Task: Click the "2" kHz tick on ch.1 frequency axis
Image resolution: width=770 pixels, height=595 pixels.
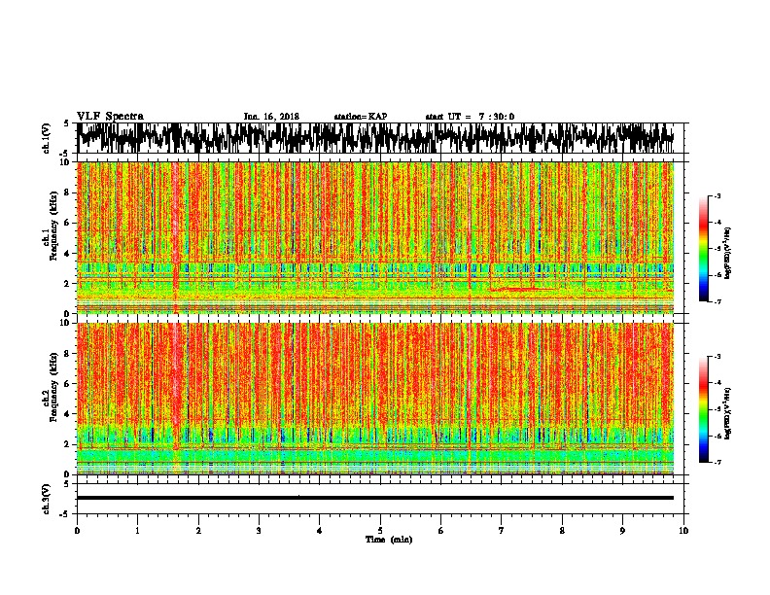Action: tap(69, 283)
